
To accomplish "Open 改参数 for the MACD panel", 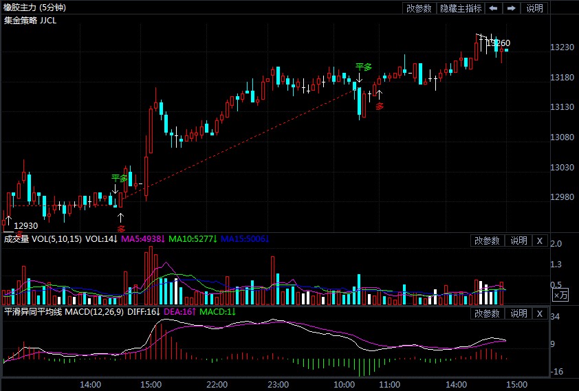I will pos(487,313).
